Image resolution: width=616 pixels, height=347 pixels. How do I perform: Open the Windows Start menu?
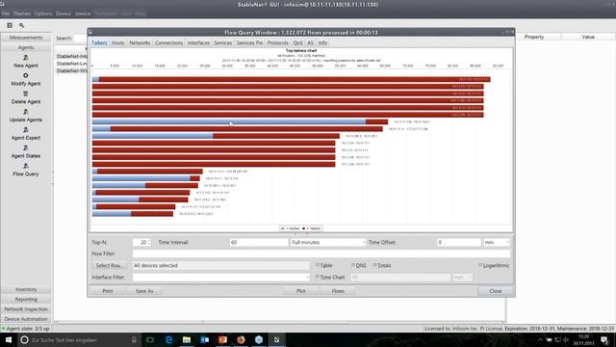[8, 339]
